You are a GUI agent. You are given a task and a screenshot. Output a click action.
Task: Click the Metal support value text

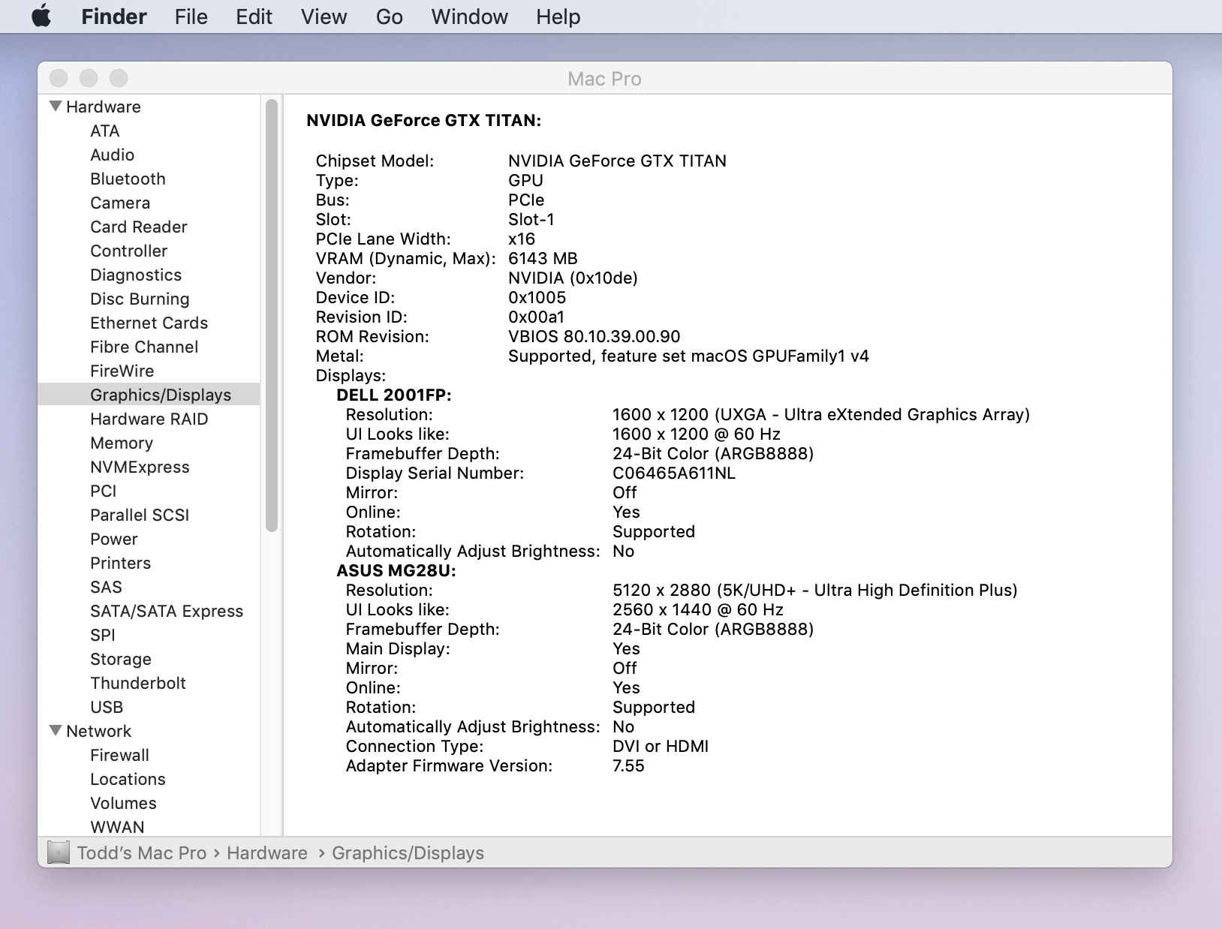coord(688,356)
